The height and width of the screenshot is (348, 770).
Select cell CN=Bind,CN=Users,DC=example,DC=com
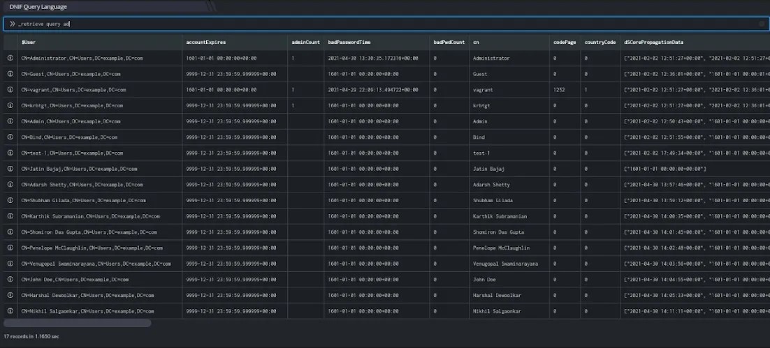pos(100,137)
